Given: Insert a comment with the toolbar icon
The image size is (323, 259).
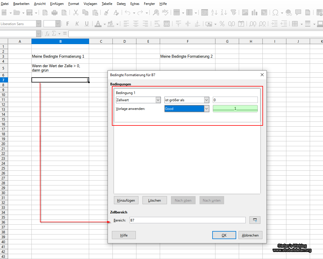Looking at the screenshot, I should tap(298, 12).
